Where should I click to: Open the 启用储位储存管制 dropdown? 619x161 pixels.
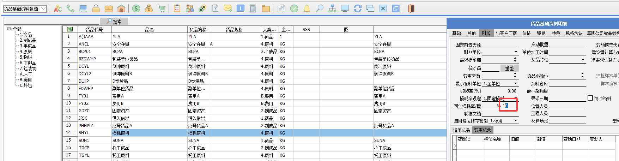click(x=516, y=121)
